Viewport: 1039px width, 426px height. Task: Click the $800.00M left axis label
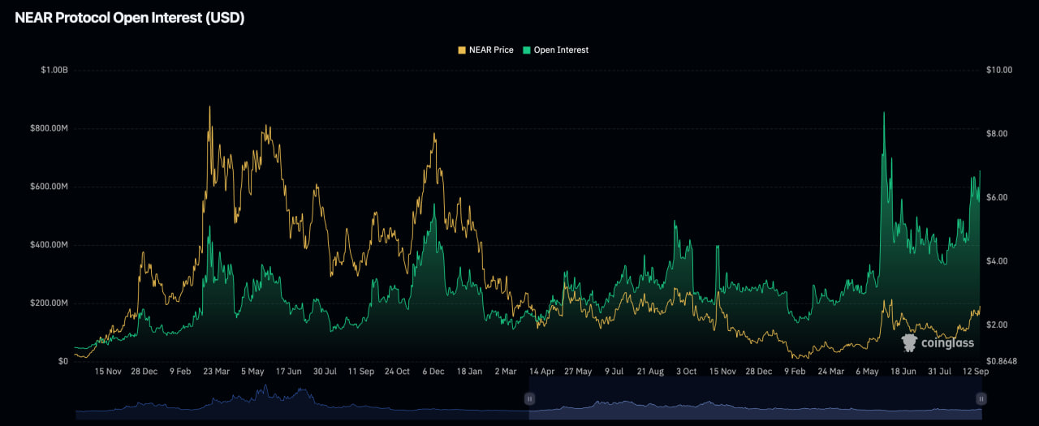pos(50,128)
